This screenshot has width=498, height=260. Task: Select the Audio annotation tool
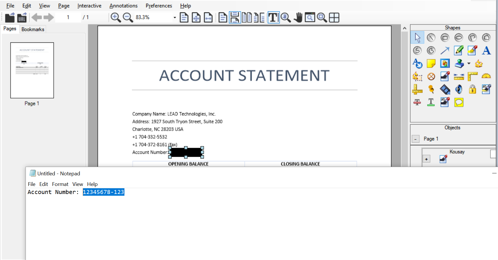[x=459, y=89]
